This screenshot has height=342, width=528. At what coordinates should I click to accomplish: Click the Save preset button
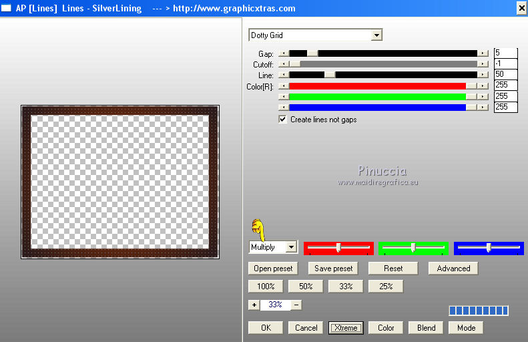[333, 269]
